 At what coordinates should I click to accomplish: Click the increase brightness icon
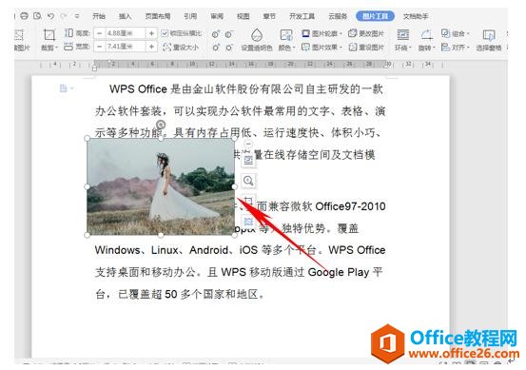tap(215, 48)
